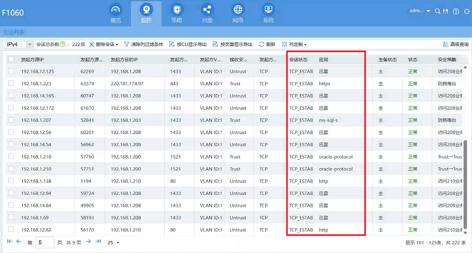This screenshot has width=472, height=253.
Task: Open the 列定制 column customization menu
Action: click(x=294, y=44)
